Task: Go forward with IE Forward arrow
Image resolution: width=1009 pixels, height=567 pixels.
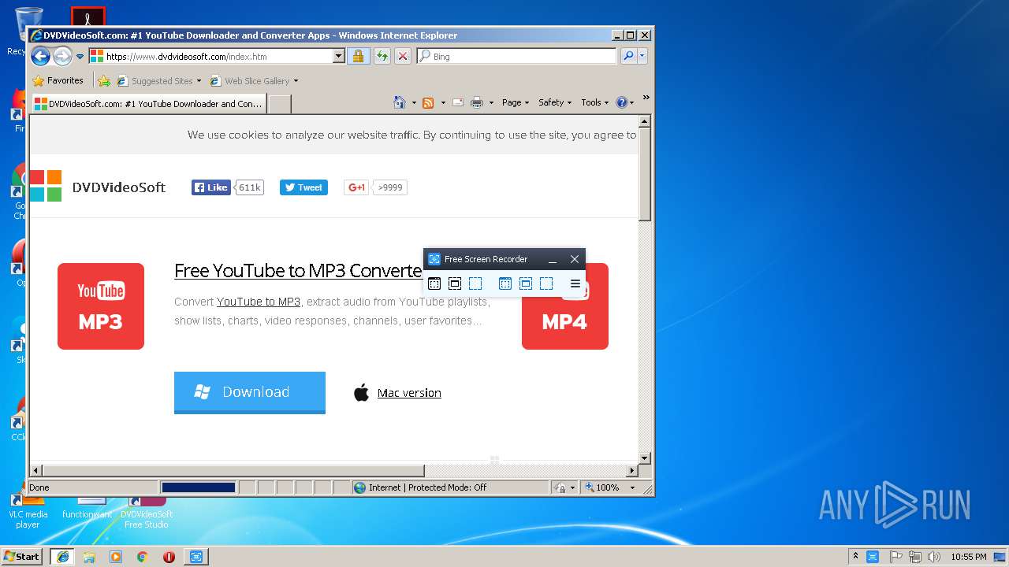Action: (x=62, y=56)
